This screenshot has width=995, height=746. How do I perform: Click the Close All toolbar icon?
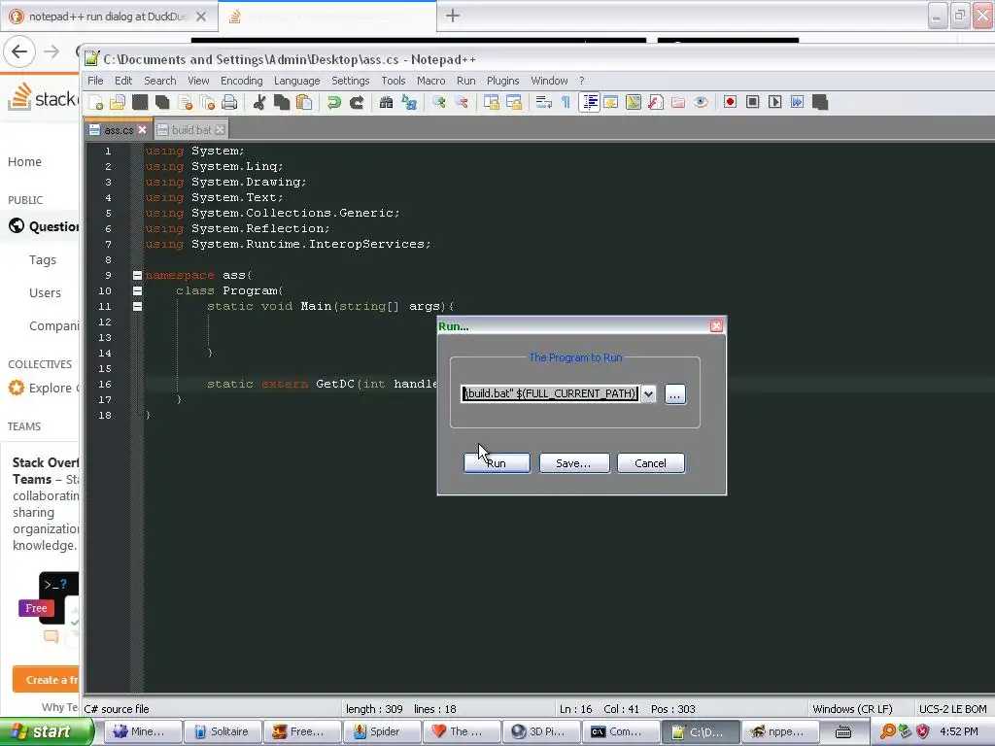tap(207, 102)
